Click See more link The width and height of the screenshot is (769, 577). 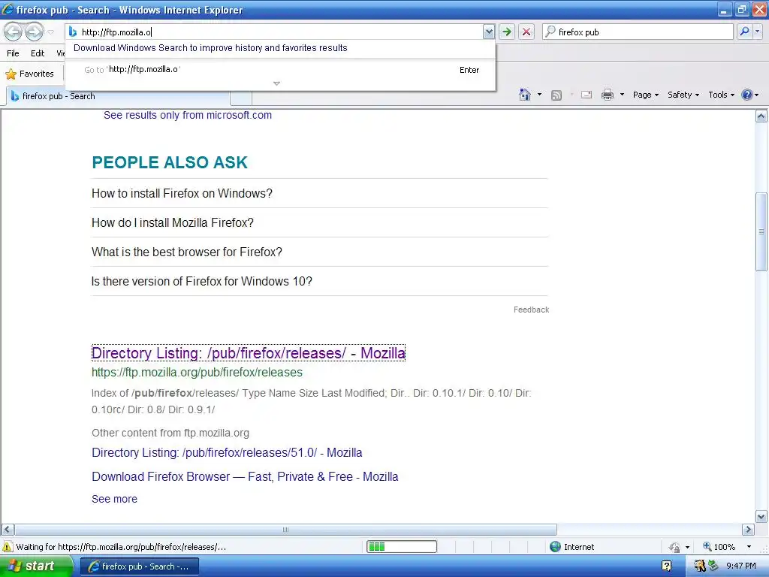click(114, 499)
